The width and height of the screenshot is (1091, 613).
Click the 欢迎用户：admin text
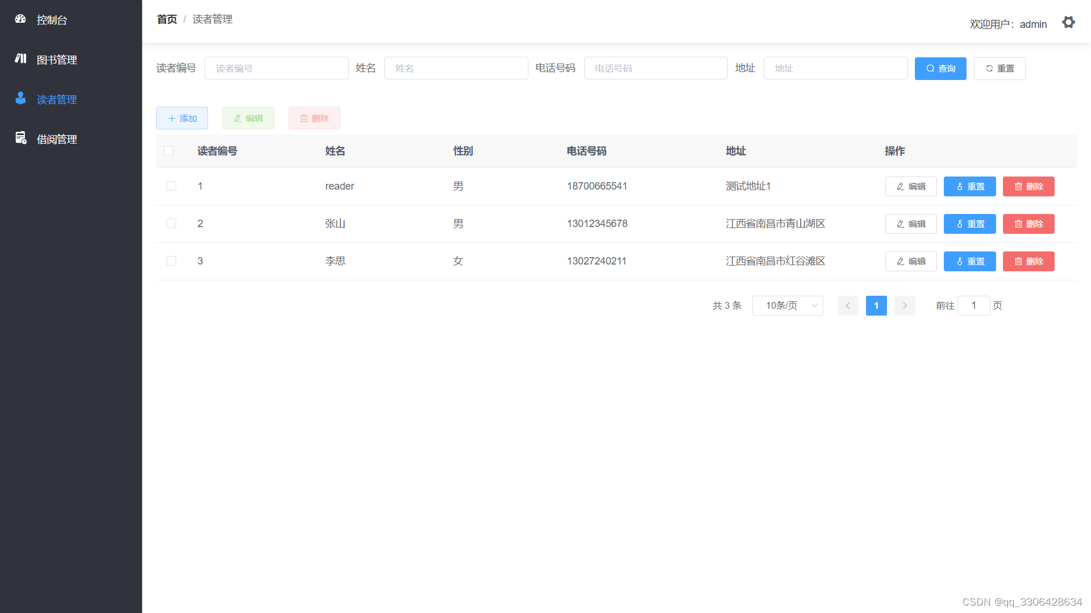pos(1008,24)
